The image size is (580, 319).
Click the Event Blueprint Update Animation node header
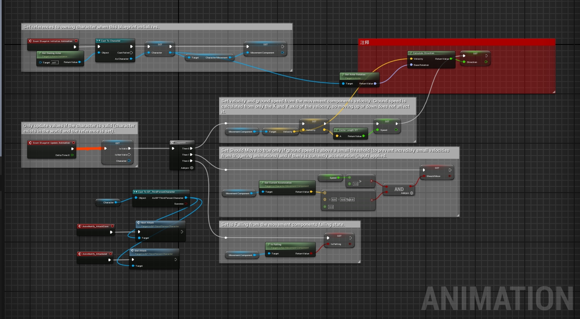[52, 143]
